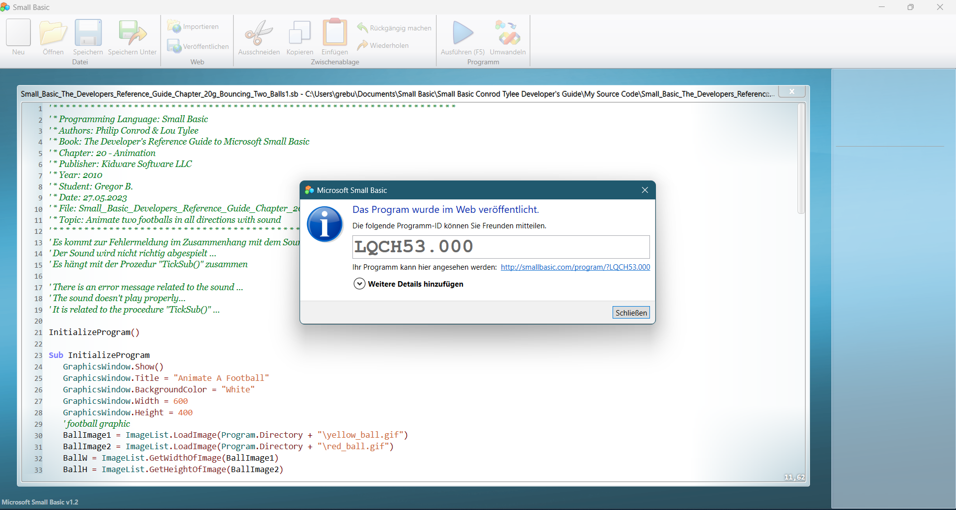This screenshot has height=510, width=956.
Task: Click comment 'Authors: Philip Conrod & Lou Tylee'
Action: coord(124,131)
